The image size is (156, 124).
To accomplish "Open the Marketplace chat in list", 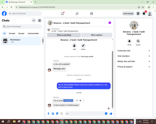I will [21, 41].
